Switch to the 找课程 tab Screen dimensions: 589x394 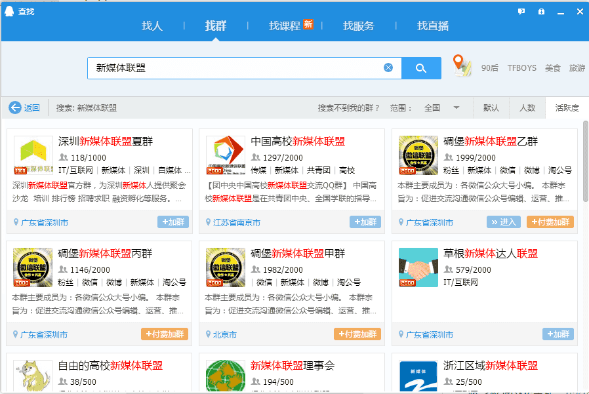tap(285, 26)
